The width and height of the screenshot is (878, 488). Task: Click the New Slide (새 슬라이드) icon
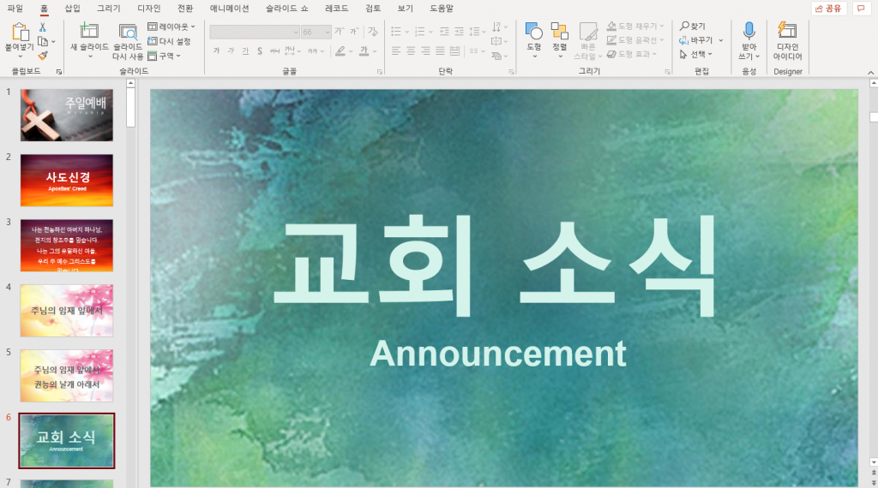[89, 31]
